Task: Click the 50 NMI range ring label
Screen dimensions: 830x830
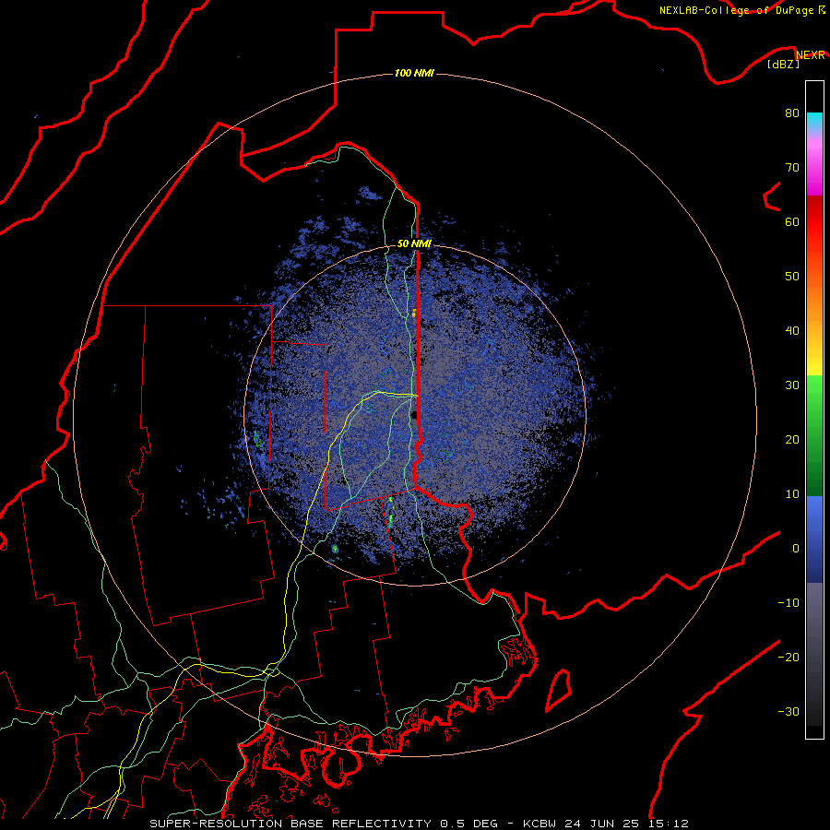Action: click(414, 244)
